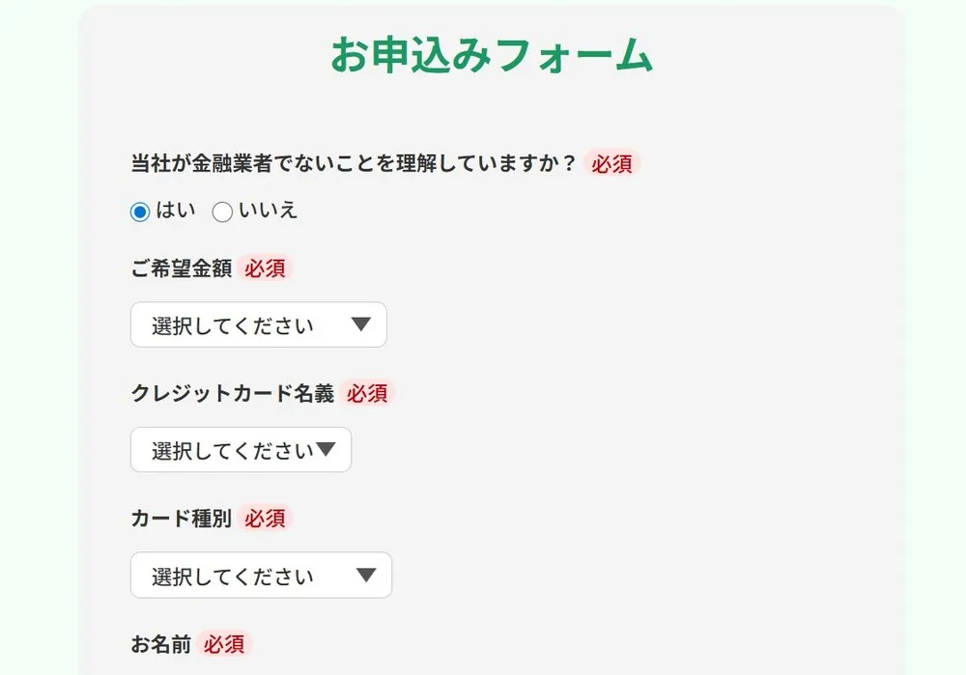Open the ご希望金額 dropdown
Viewport: 966px width, 675px height.
click(x=258, y=324)
